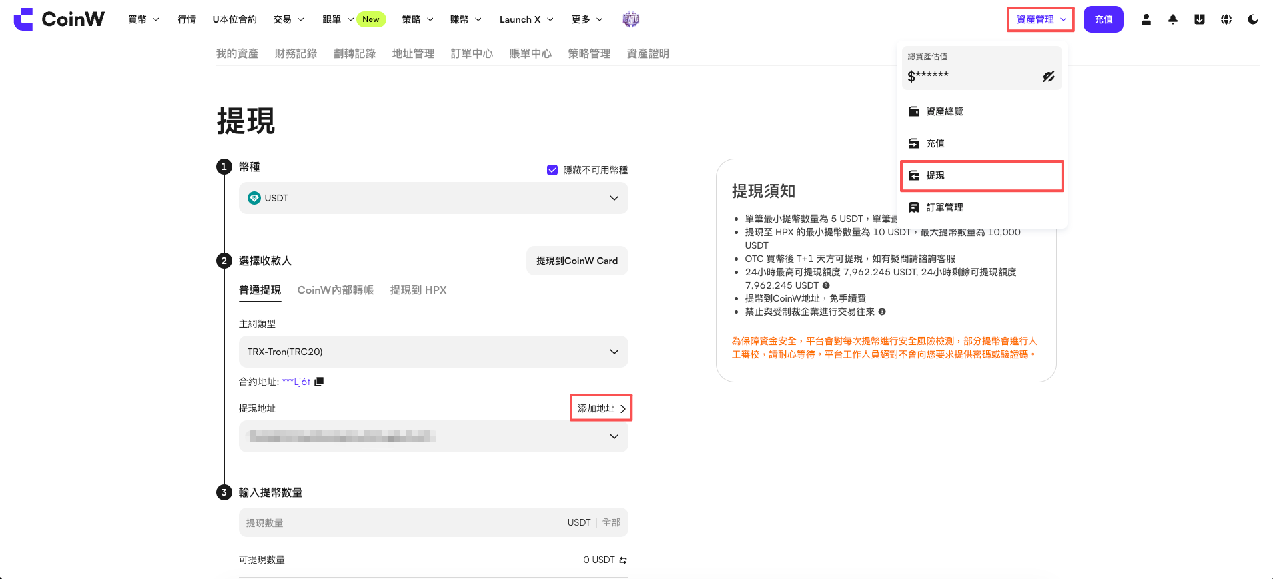Toggle dark mode moon icon

1253,19
